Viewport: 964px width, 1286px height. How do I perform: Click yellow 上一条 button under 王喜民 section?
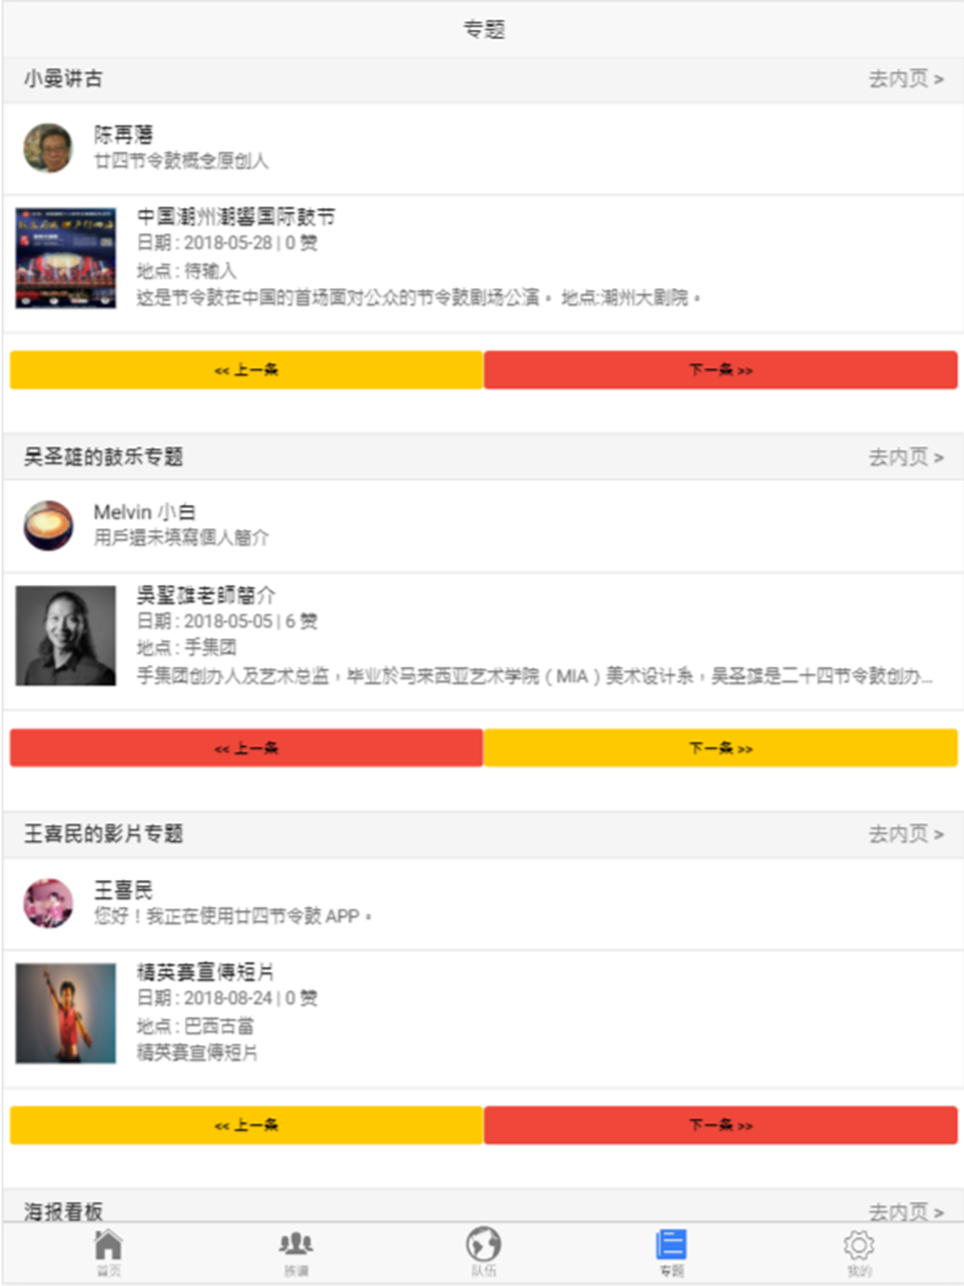pyautogui.click(x=246, y=1125)
